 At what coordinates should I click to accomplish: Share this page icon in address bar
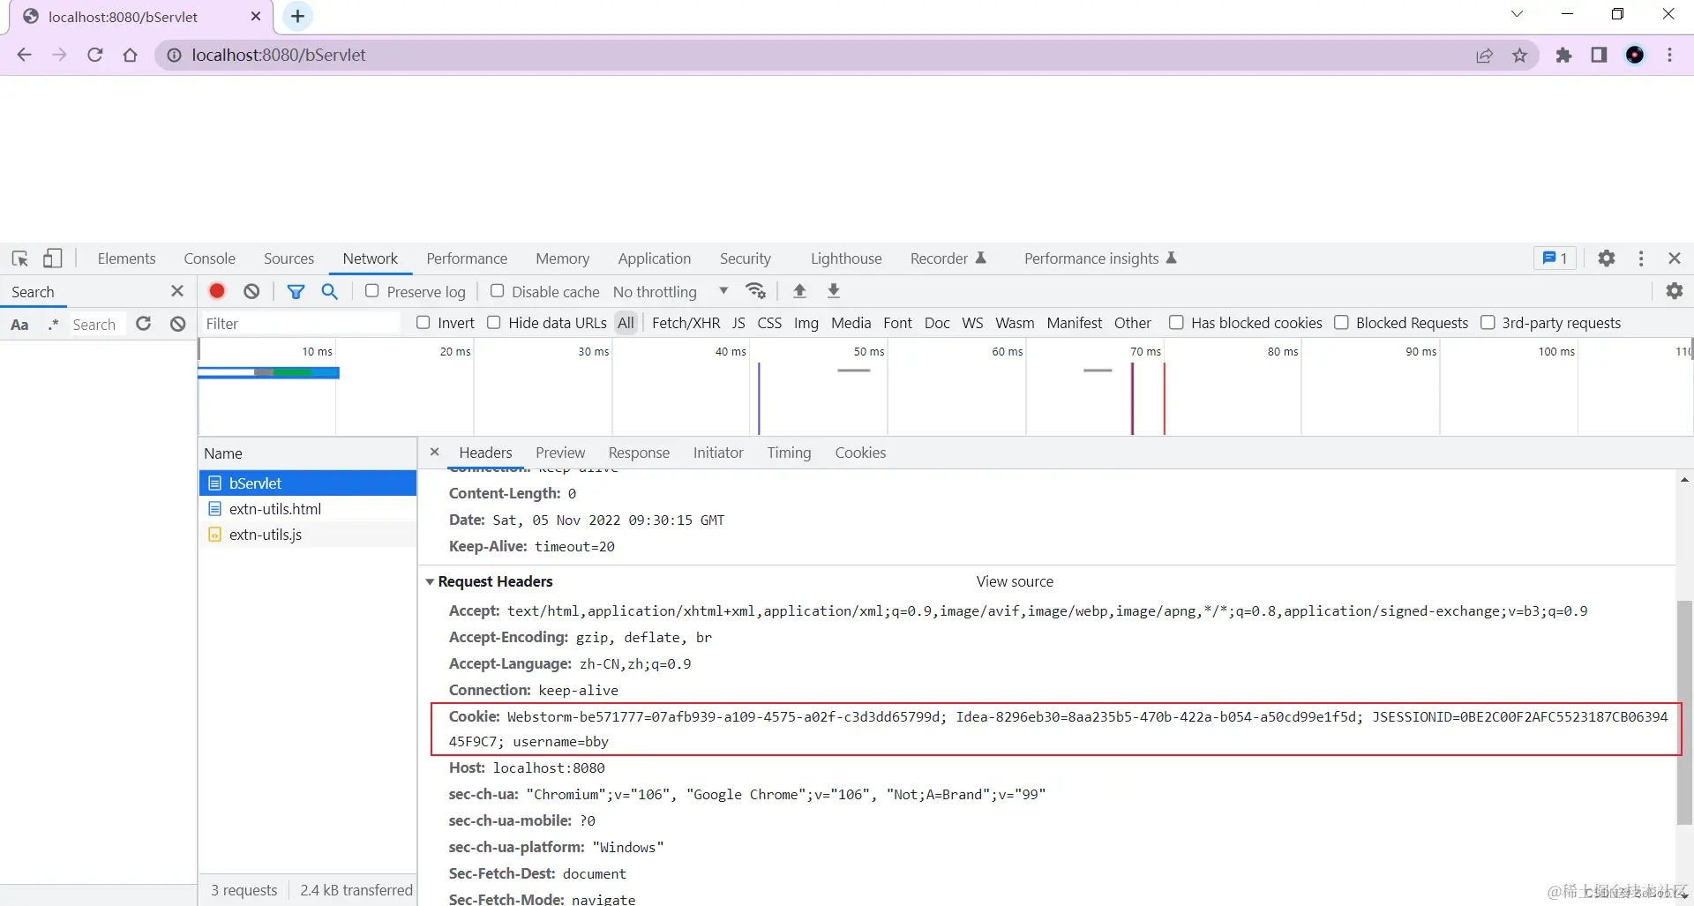tap(1484, 56)
